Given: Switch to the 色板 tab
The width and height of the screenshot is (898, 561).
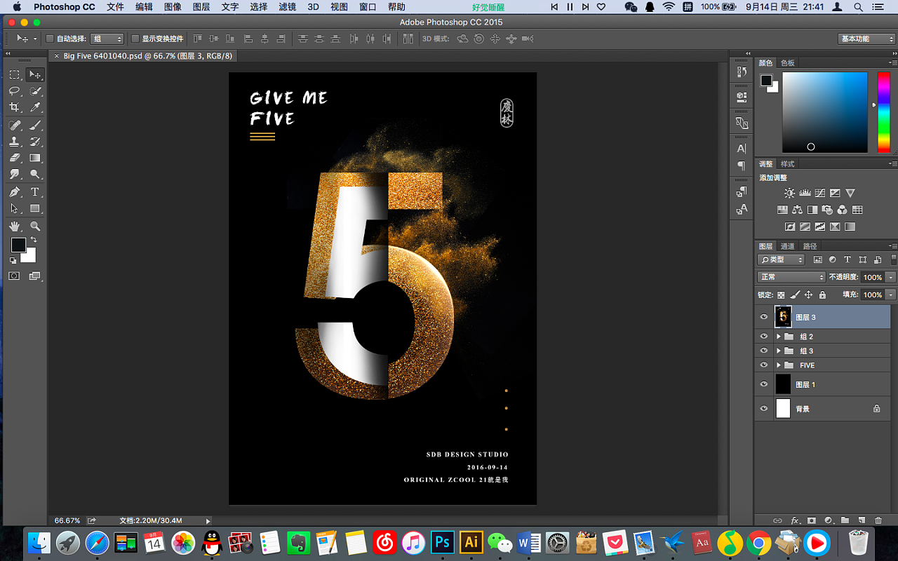Looking at the screenshot, I should [x=788, y=63].
